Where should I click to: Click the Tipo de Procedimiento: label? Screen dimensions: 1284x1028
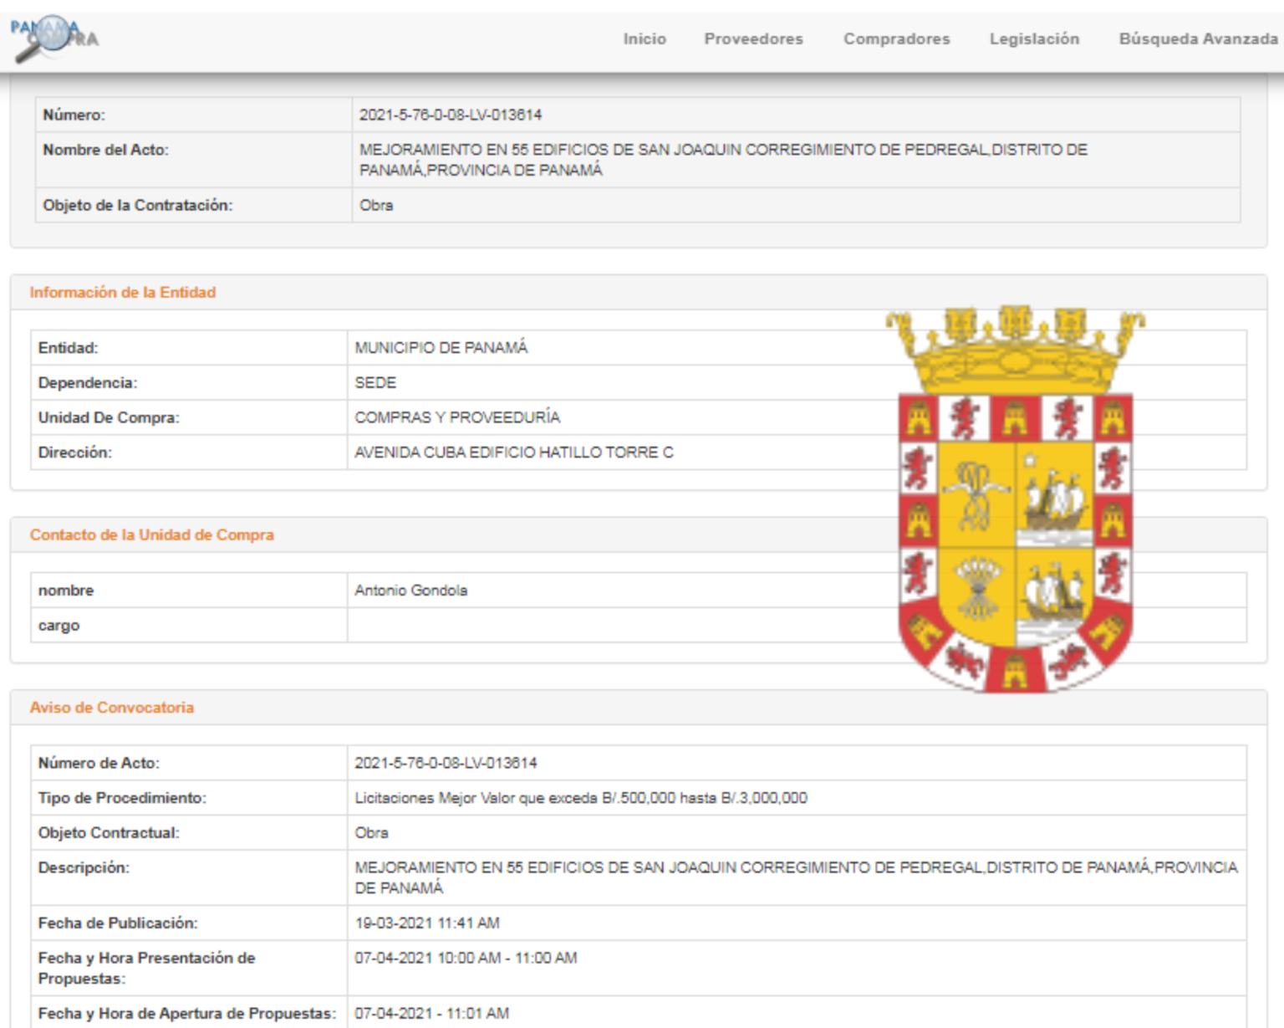click(x=122, y=798)
